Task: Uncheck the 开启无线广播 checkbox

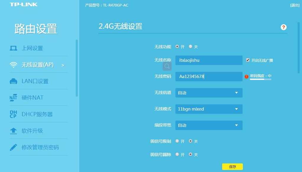Action: click(248, 60)
